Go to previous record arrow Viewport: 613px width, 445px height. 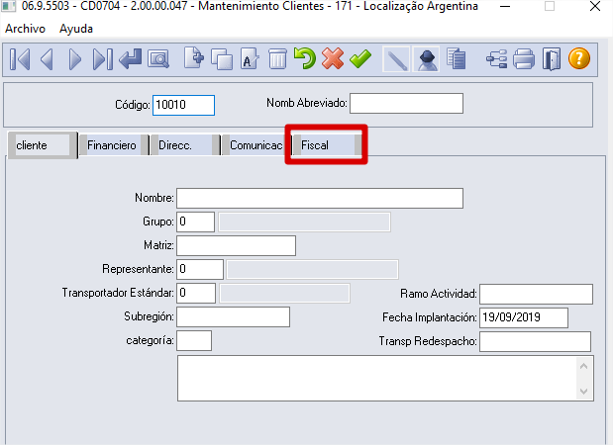(47, 59)
